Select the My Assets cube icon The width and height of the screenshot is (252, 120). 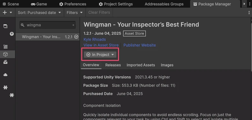(x=5, y=54)
